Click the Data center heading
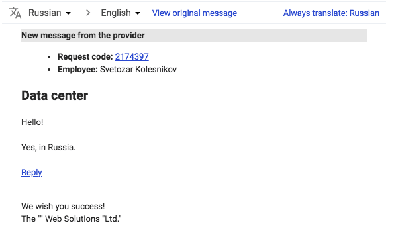Image resolution: width=394 pixels, height=243 pixels. pyautogui.click(x=54, y=96)
